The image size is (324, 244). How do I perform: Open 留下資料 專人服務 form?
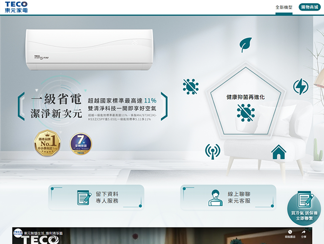click(x=96, y=198)
